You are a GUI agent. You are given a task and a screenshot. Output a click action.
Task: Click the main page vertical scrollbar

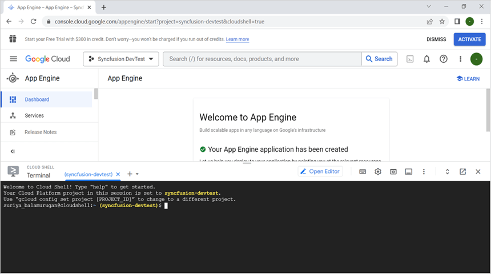point(488,110)
